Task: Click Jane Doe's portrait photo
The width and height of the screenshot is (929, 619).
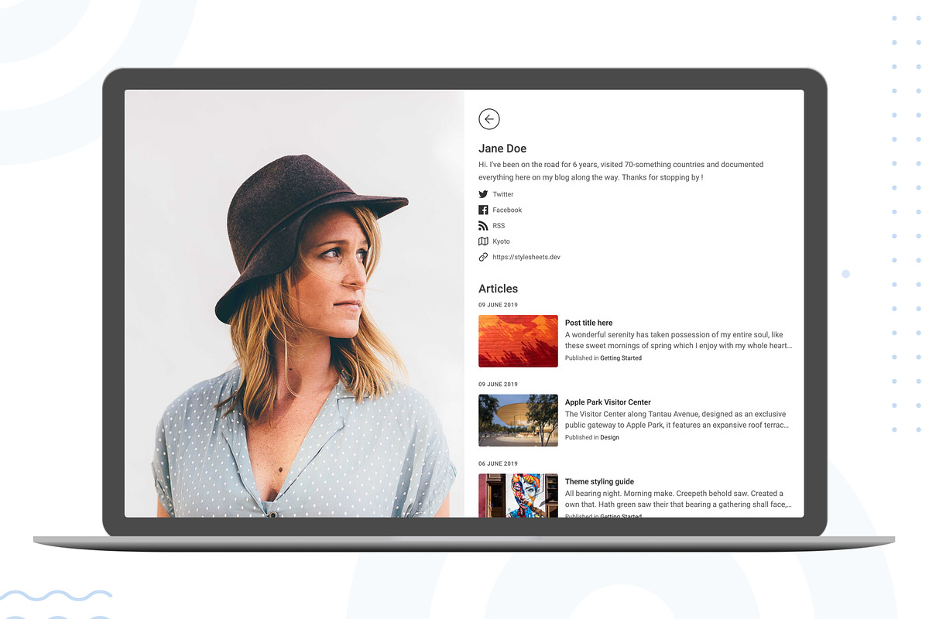Action: (294, 303)
